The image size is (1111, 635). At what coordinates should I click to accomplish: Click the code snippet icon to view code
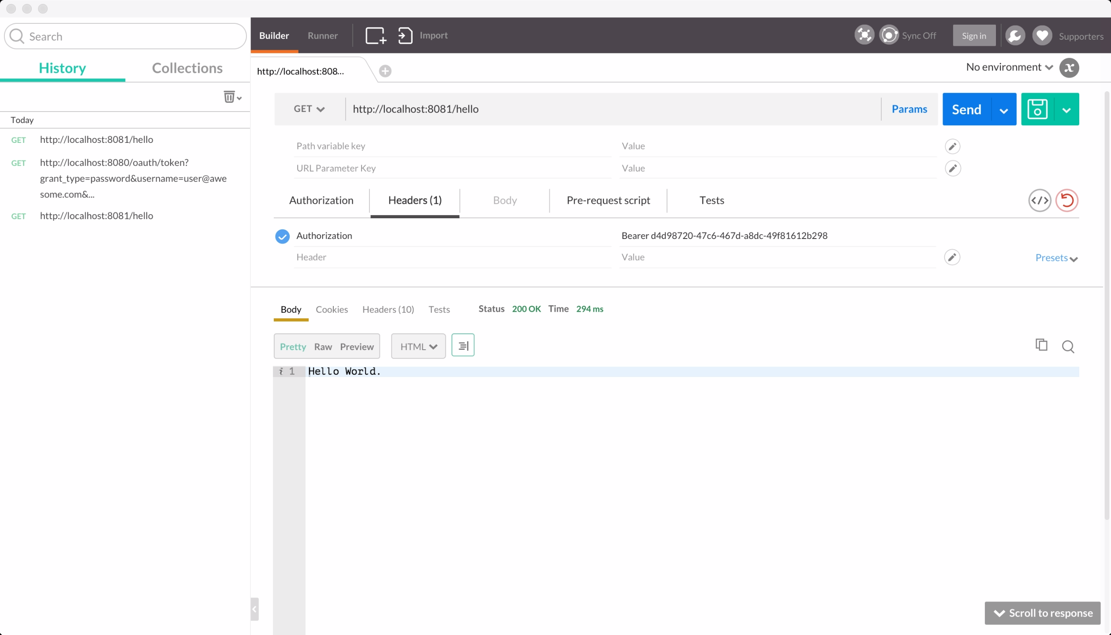(1039, 200)
